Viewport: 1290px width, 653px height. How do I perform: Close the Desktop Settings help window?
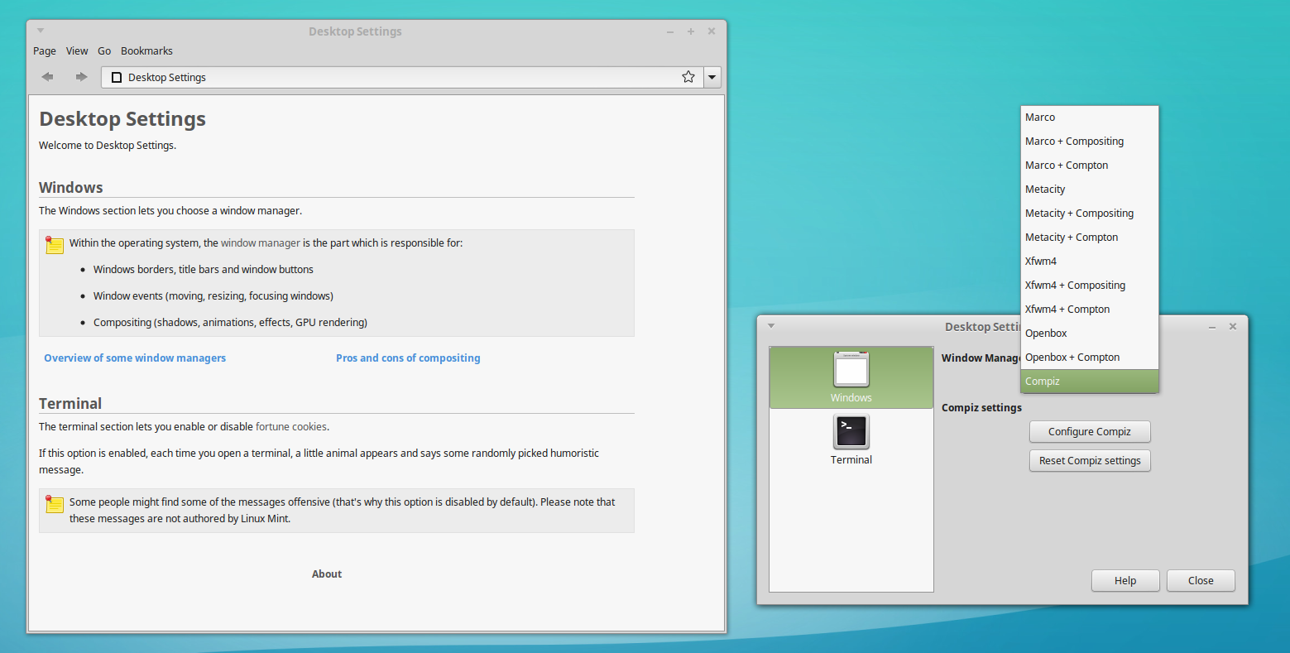click(x=712, y=31)
